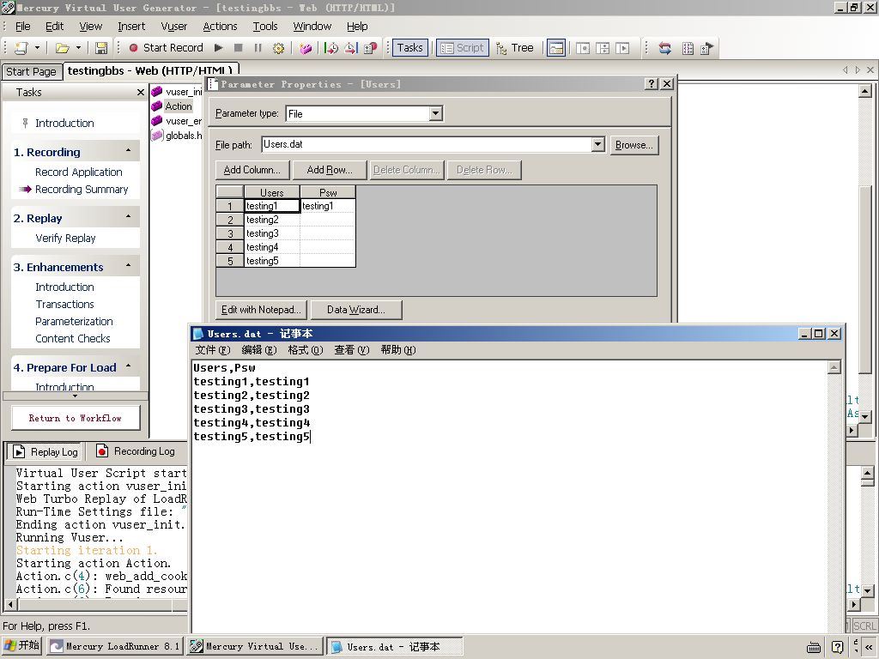Click the Add Row... button
This screenshot has height=659, width=879.
[330, 170]
